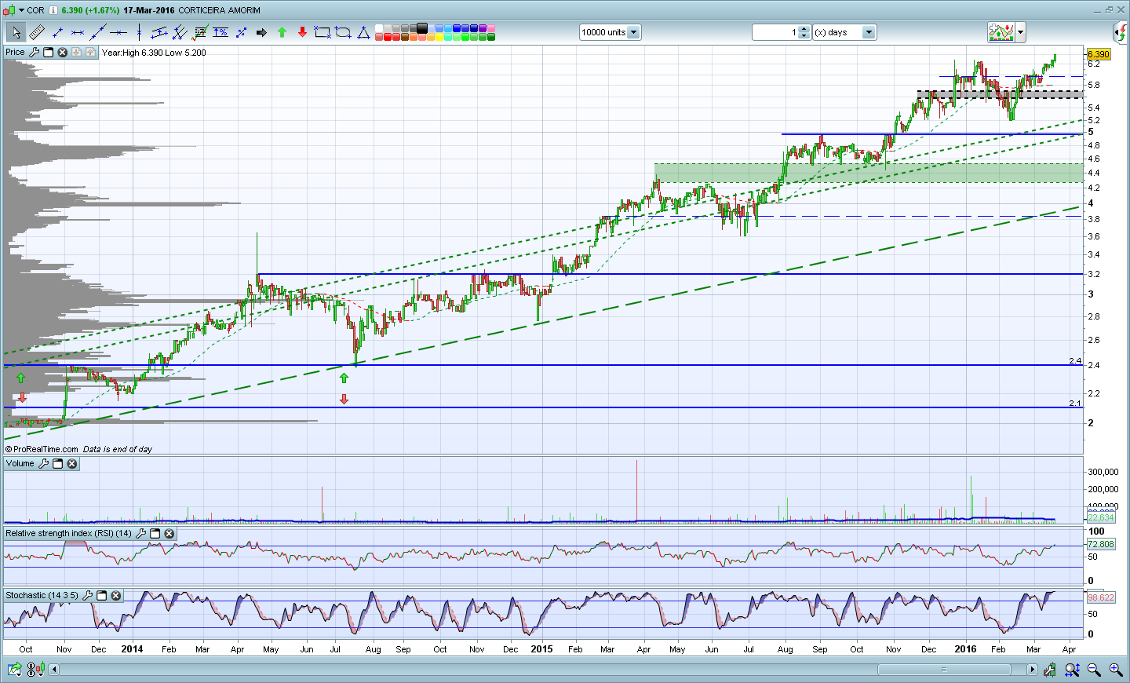
Task: Click the Stochastic (14 3 5) label
Action: [42, 596]
